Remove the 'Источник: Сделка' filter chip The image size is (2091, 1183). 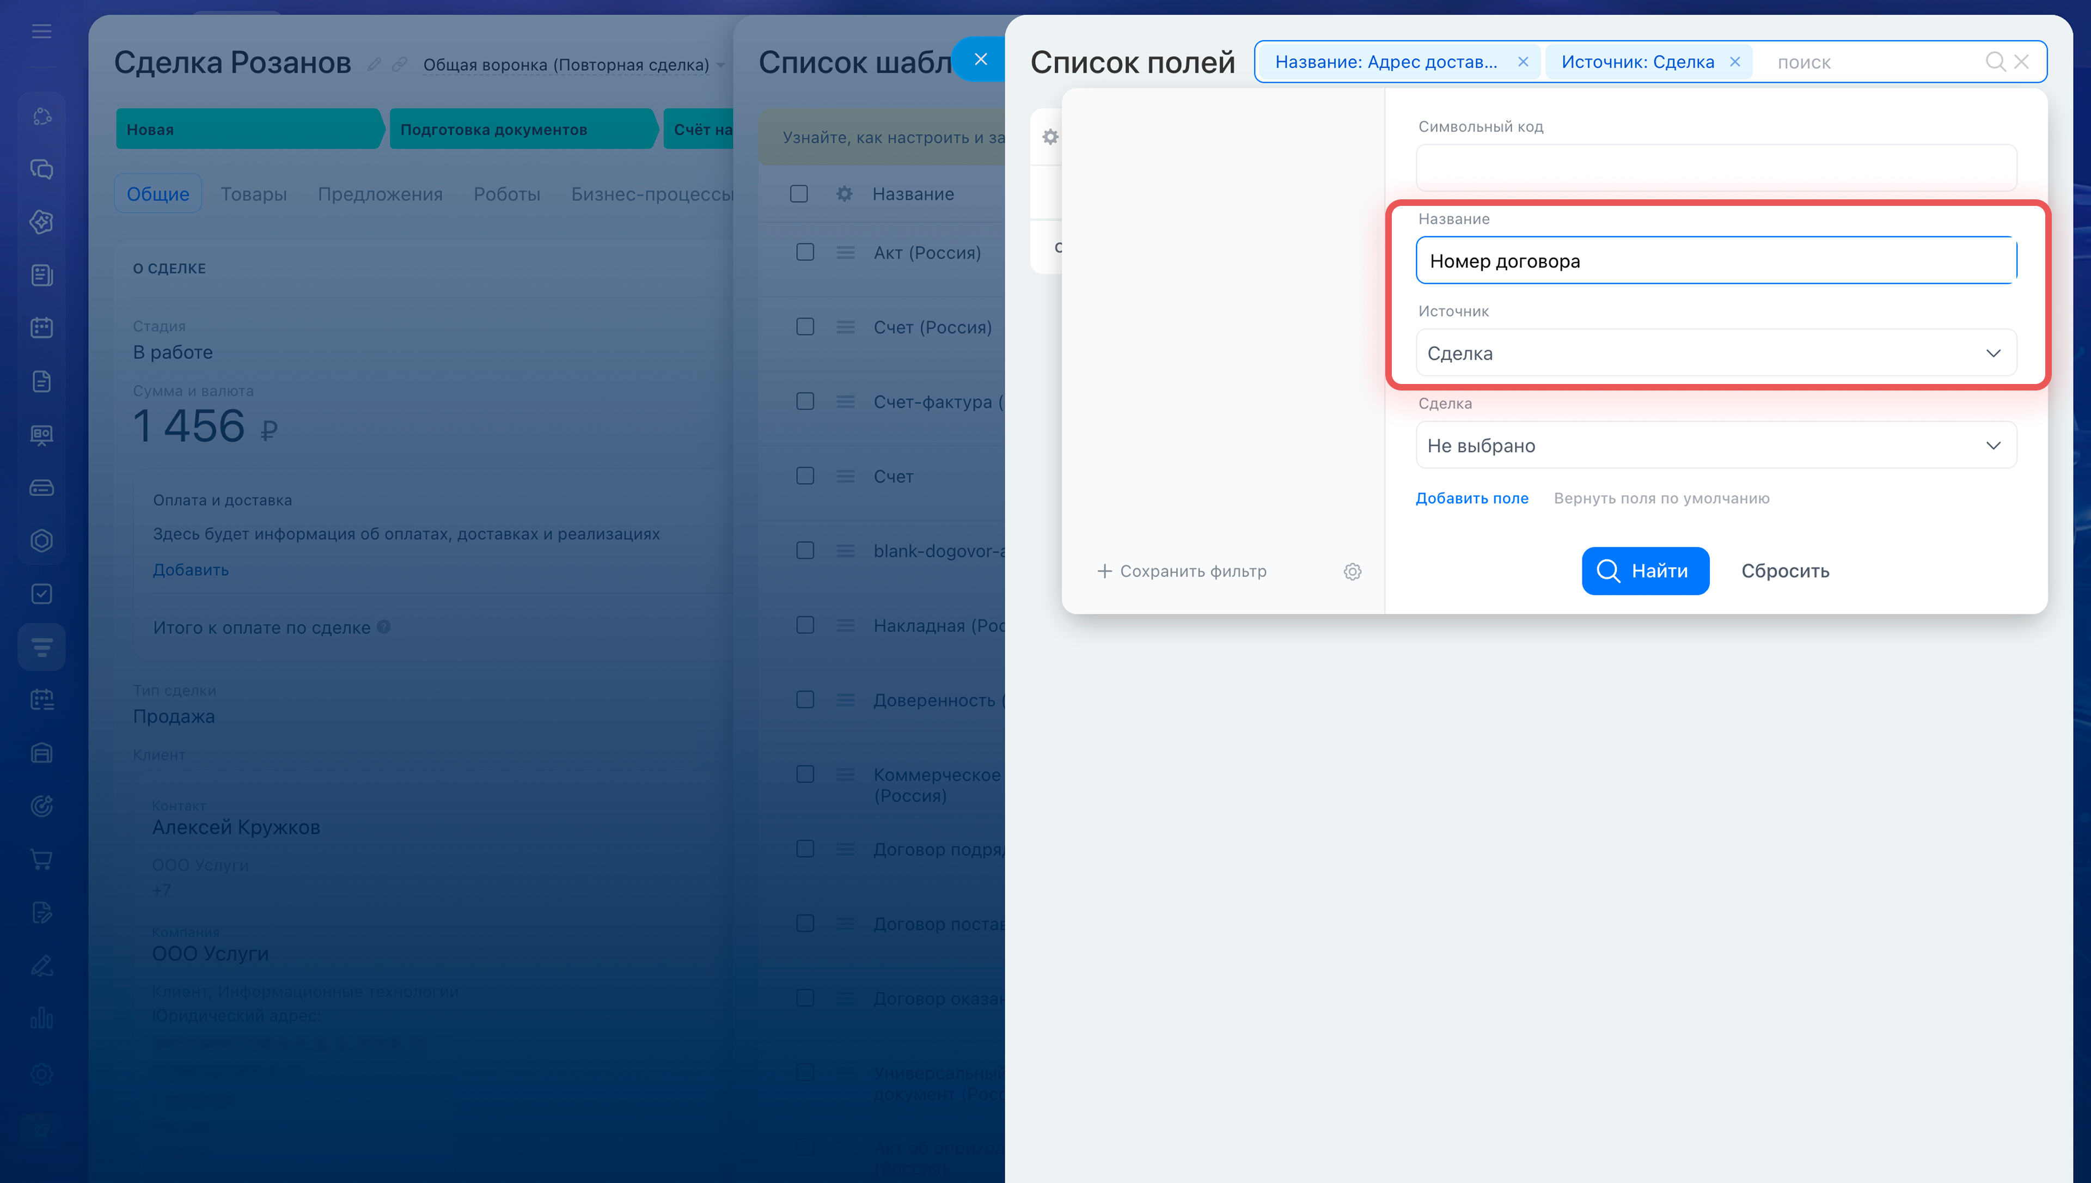[1734, 62]
